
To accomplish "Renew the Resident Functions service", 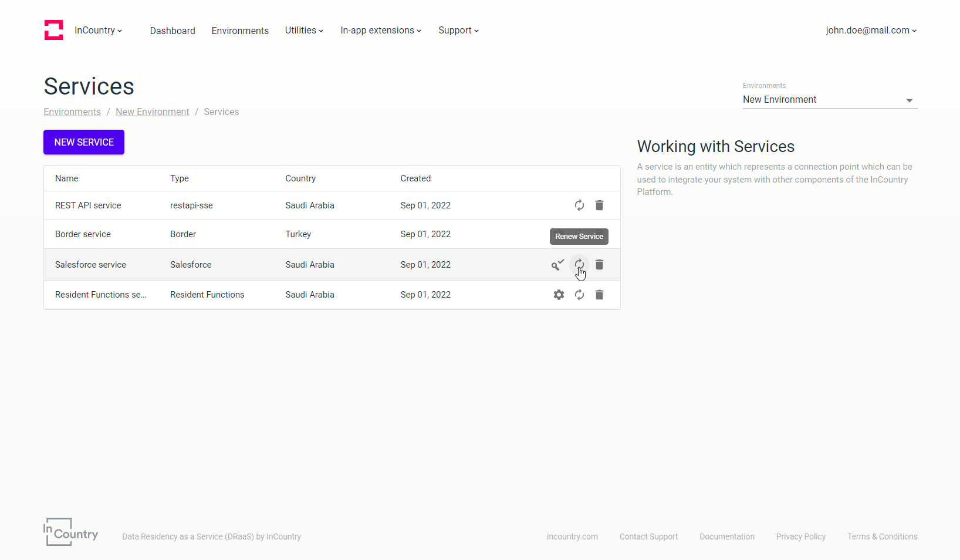I will pos(579,295).
